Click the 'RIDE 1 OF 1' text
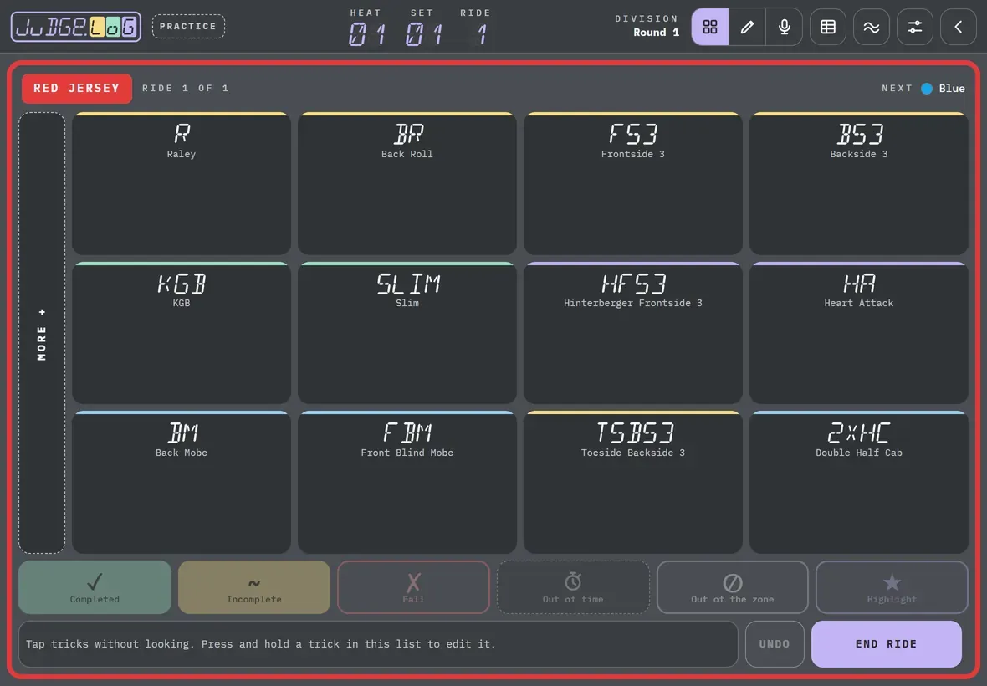 click(185, 88)
